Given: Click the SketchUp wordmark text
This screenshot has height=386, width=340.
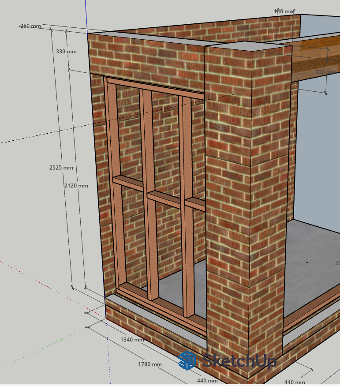Looking at the screenshot, I should click(239, 360).
